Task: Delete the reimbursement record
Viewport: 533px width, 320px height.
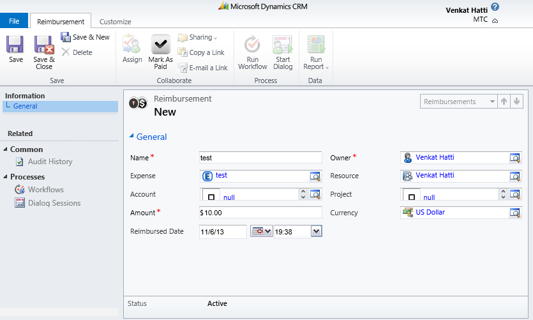Action: [x=77, y=52]
